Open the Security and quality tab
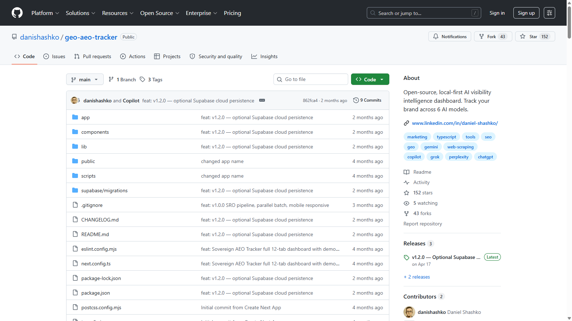 coord(216,56)
